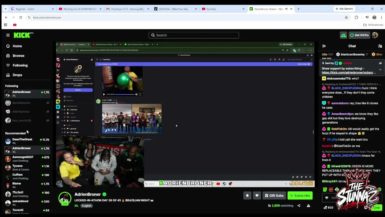Viewport: 385px width, 217px height.
Task: Open Cuffem recommended channel
Action: pyautogui.click(x=27, y=176)
